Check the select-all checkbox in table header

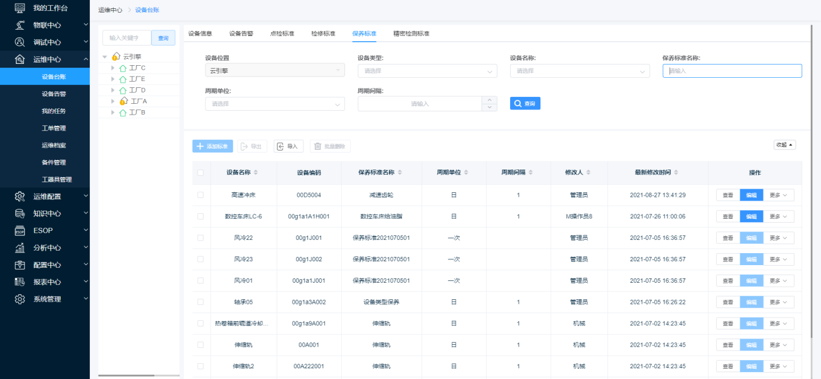200,172
